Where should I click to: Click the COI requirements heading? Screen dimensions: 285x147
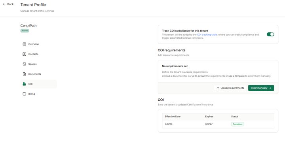(171, 50)
